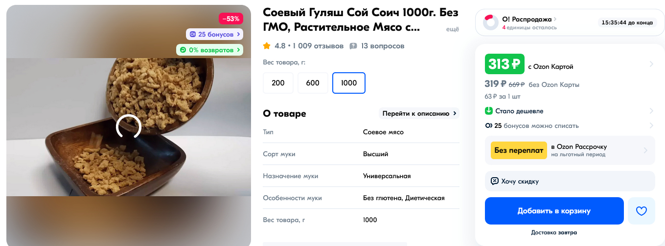Click the green returns icon on the image badge
Screen dimensions: 665x246
tap(183, 49)
